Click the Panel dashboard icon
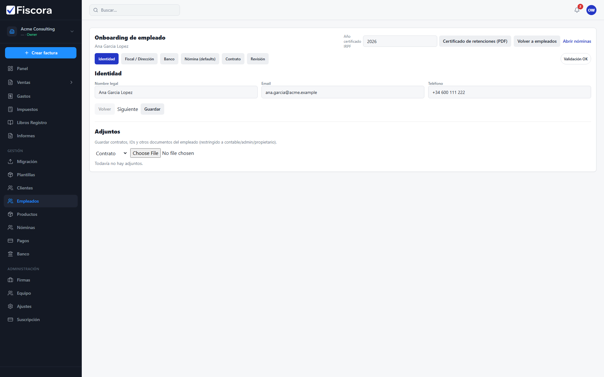 (x=10, y=68)
